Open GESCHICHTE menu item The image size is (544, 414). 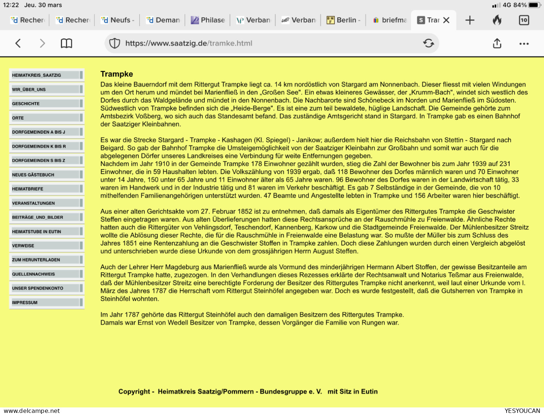click(47, 104)
